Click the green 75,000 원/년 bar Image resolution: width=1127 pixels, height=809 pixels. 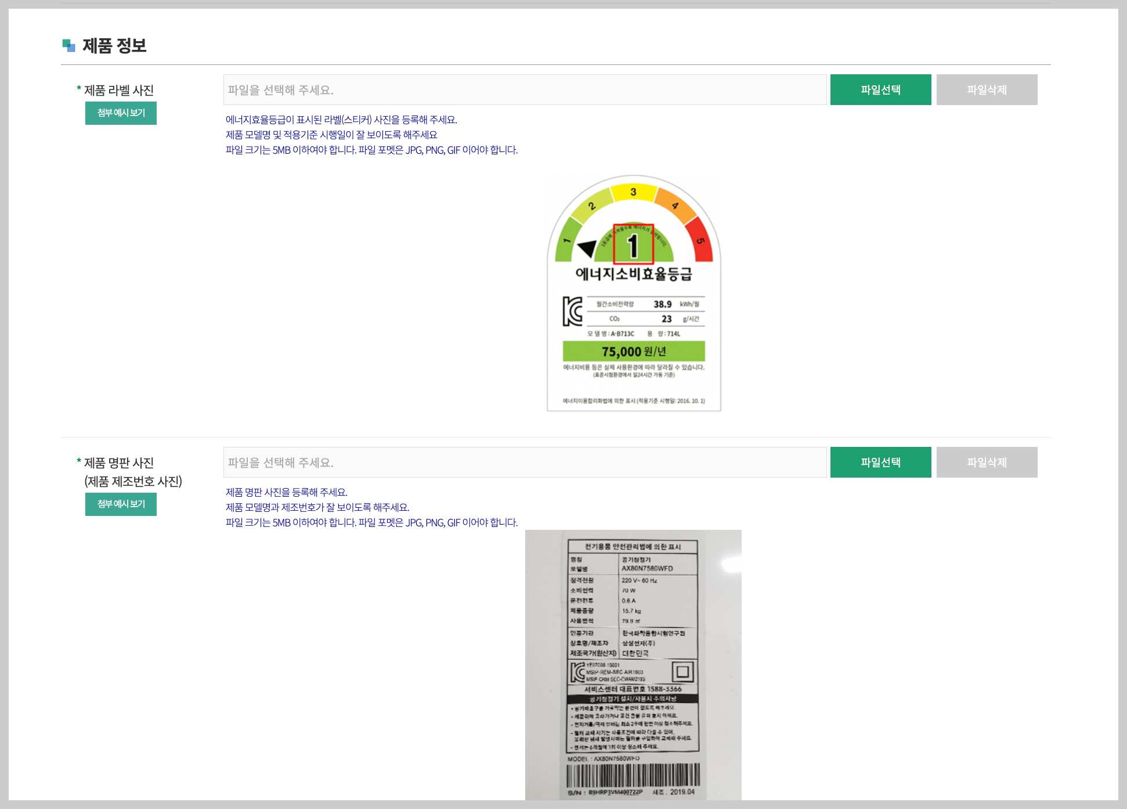(633, 352)
